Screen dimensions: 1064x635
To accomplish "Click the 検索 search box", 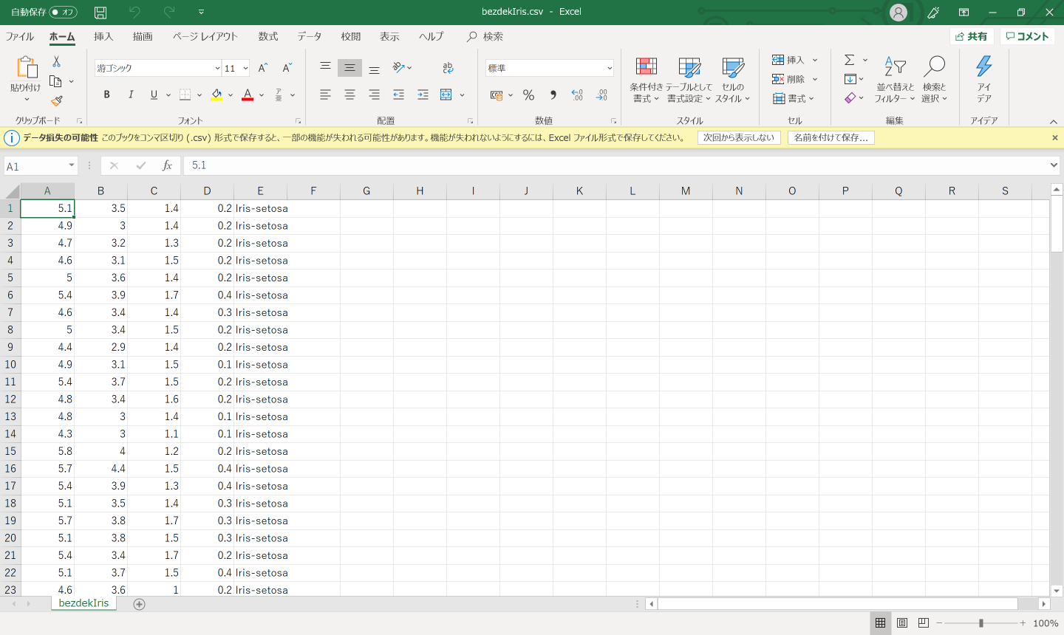I will coord(485,36).
